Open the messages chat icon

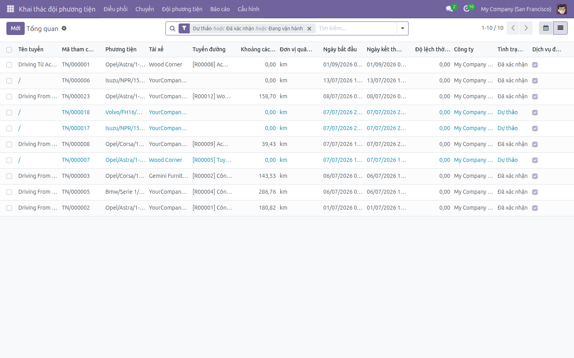pyautogui.click(x=450, y=9)
